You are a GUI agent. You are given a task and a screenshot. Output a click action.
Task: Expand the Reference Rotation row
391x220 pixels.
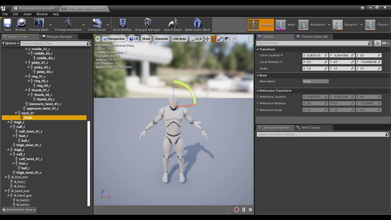click(258, 103)
